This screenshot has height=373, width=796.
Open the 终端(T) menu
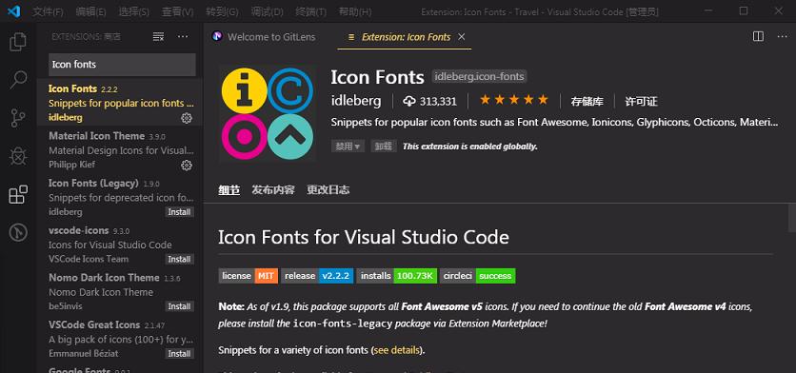tap(310, 11)
